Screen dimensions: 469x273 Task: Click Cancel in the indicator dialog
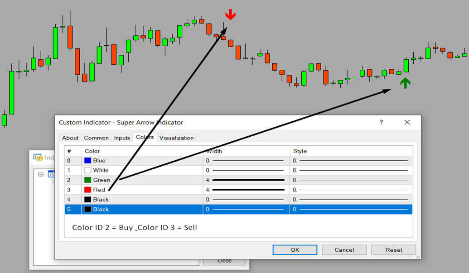click(344, 250)
